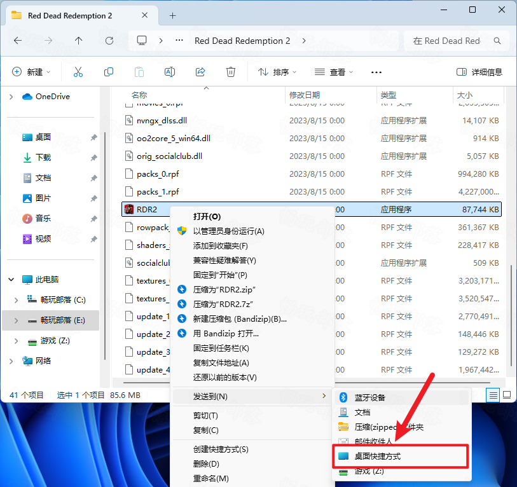Switch to details list view icon
Screen dimensions: 517x487
(493, 395)
